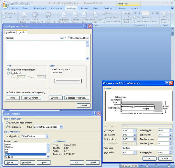
Task: Select Single label radio button
Action: [9, 73]
